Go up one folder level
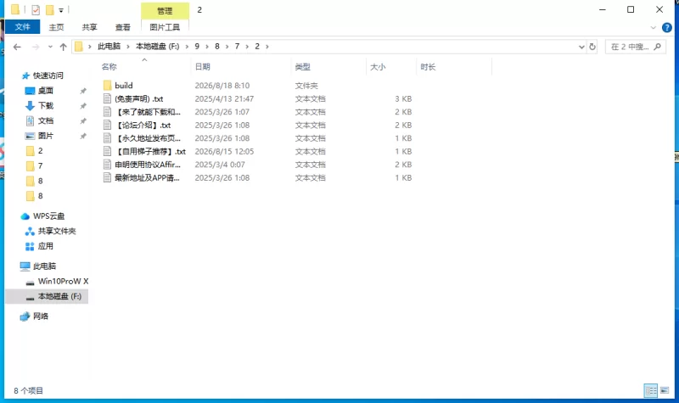This screenshot has width=679, height=403. point(63,47)
